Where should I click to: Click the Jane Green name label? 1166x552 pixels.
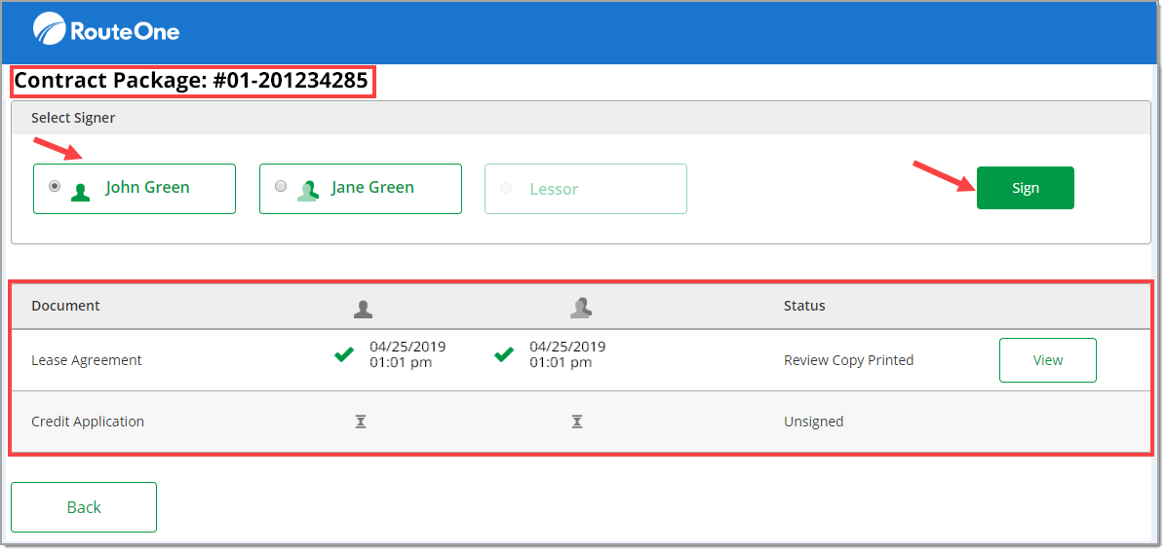click(372, 187)
